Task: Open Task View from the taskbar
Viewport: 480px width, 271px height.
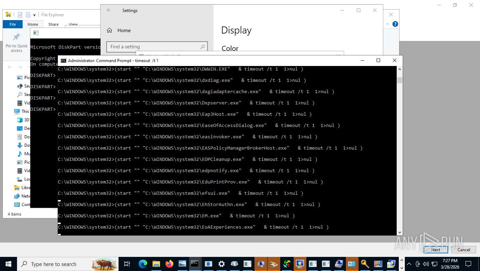Action: coord(127,264)
